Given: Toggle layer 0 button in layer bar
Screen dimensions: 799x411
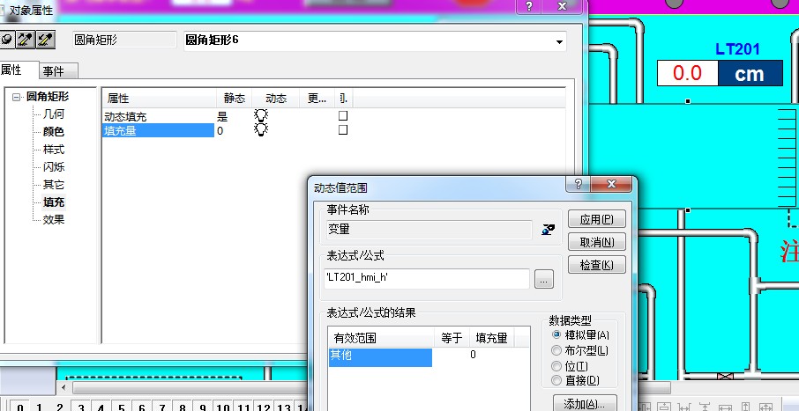Looking at the screenshot, I should pos(20,407).
